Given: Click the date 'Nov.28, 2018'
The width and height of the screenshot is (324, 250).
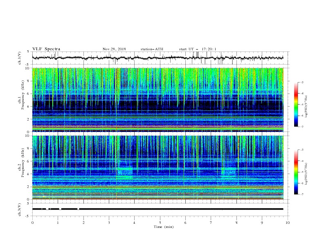Looking at the screenshot, I should tap(114, 49).
